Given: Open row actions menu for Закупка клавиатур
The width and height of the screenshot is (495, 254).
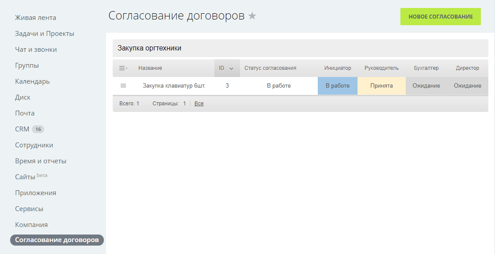Looking at the screenshot, I should [123, 86].
